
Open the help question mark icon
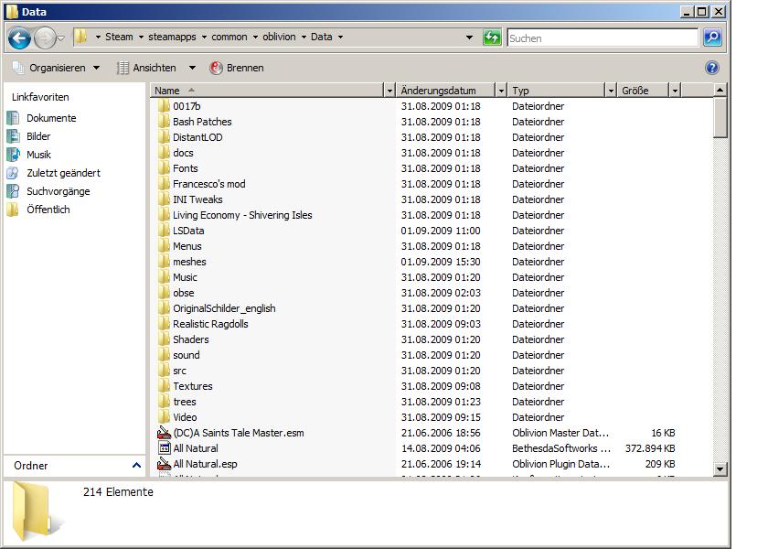tap(712, 68)
